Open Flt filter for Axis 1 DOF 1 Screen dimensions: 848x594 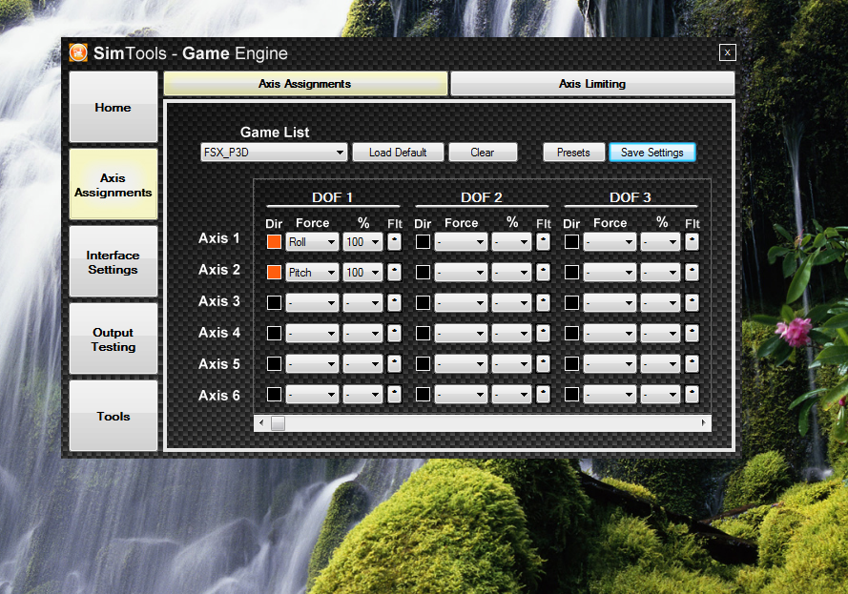395,241
